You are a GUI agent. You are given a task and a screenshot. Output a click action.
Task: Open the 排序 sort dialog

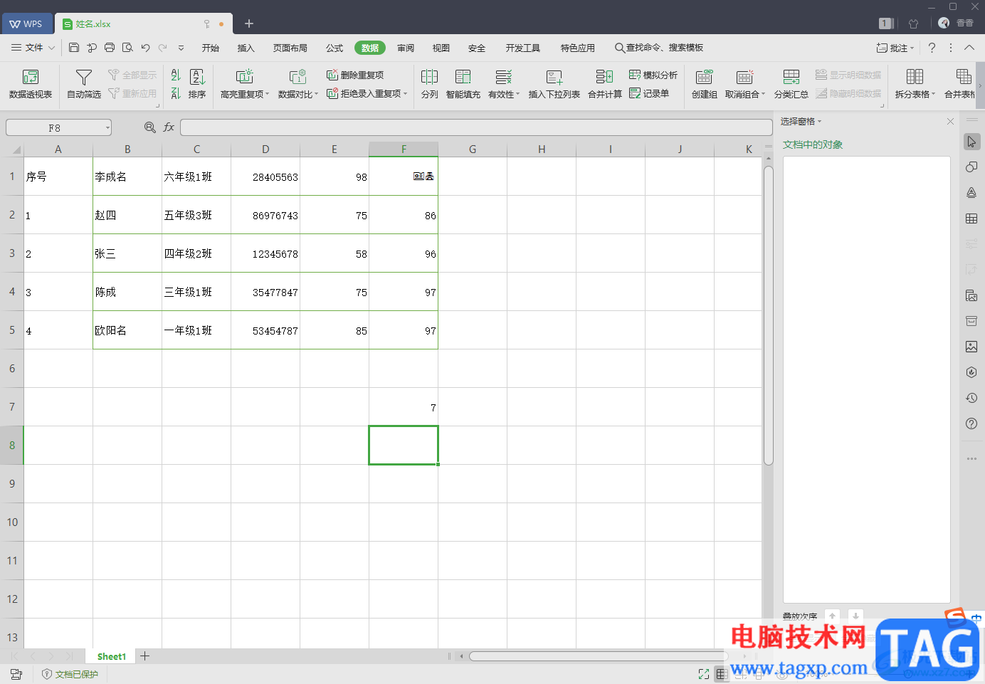197,84
